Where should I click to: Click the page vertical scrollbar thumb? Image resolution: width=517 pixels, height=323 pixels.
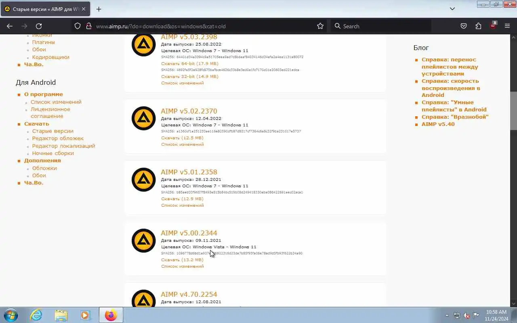point(513,111)
